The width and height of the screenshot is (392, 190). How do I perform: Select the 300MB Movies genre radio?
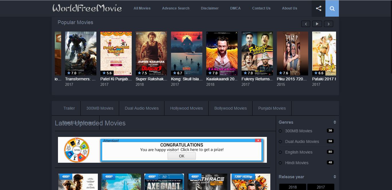tap(280, 131)
